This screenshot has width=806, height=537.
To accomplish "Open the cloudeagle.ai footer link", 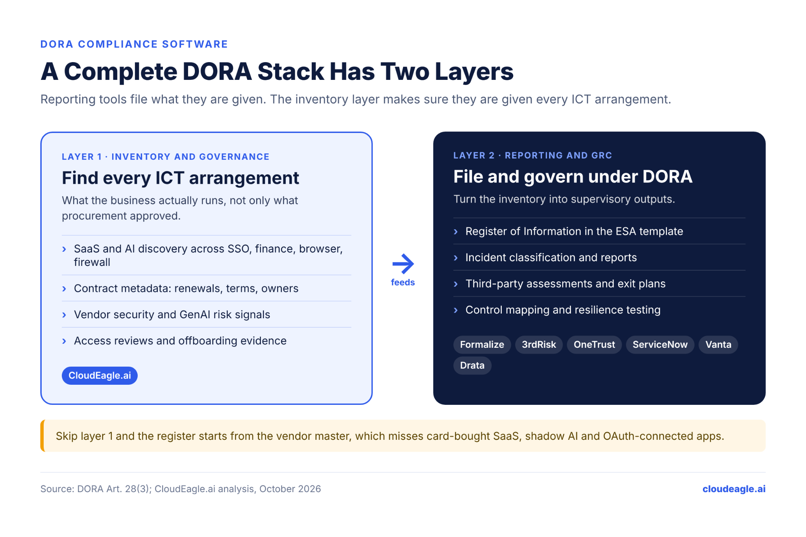I will coord(734,489).
